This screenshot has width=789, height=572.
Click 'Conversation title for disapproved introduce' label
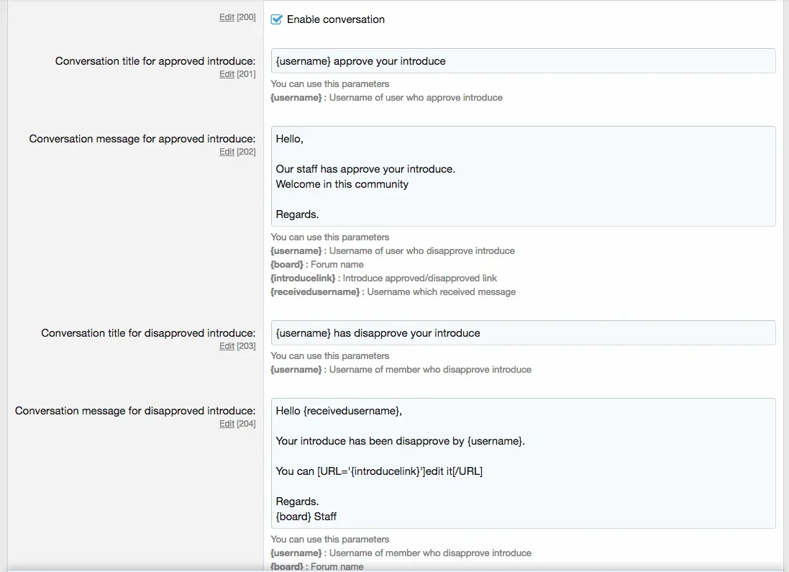(x=148, y=333)
